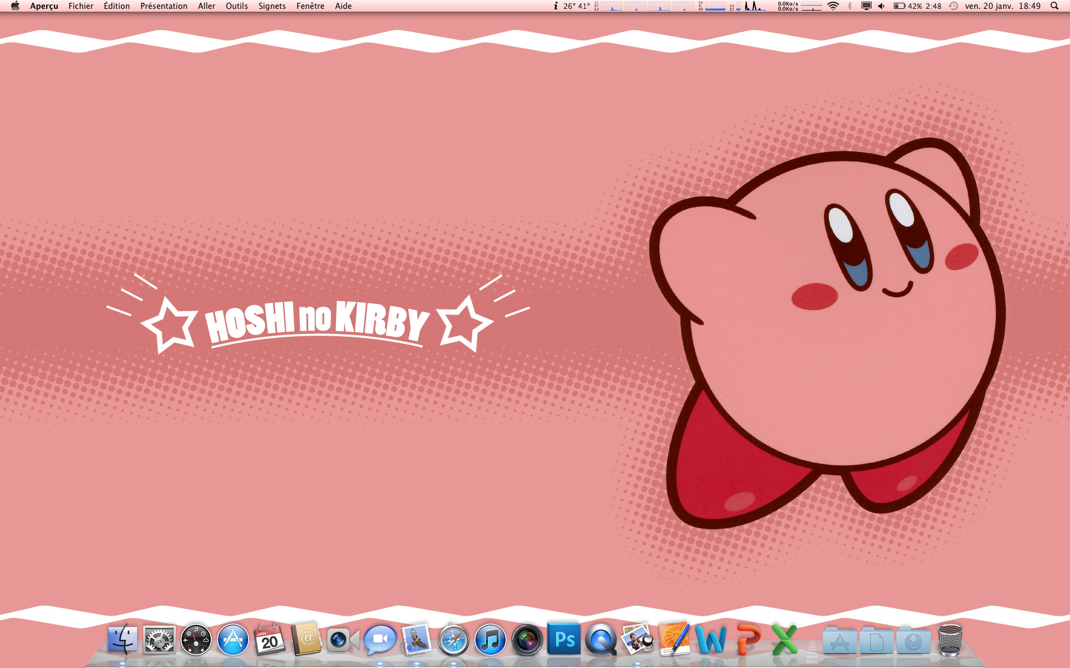Open the Wi-Fi status menu
The height and width of the screenshot is (668, 1070).
tap(833, 6)
